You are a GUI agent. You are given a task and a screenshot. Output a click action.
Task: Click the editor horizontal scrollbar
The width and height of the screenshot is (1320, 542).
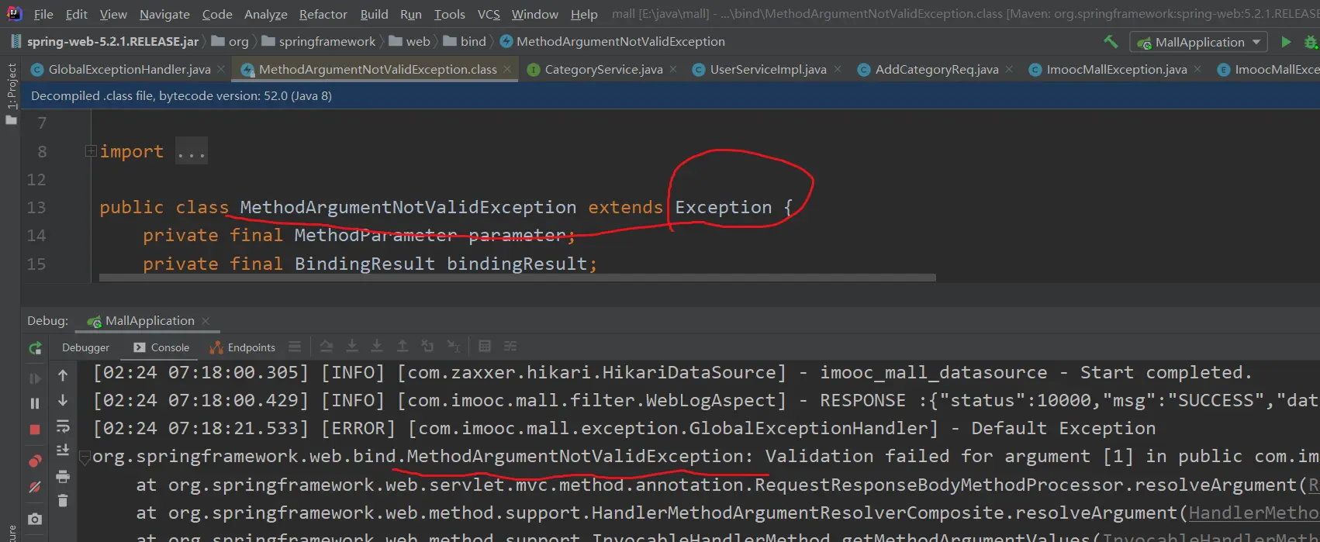pyautogui.click(x=517, y=278)
